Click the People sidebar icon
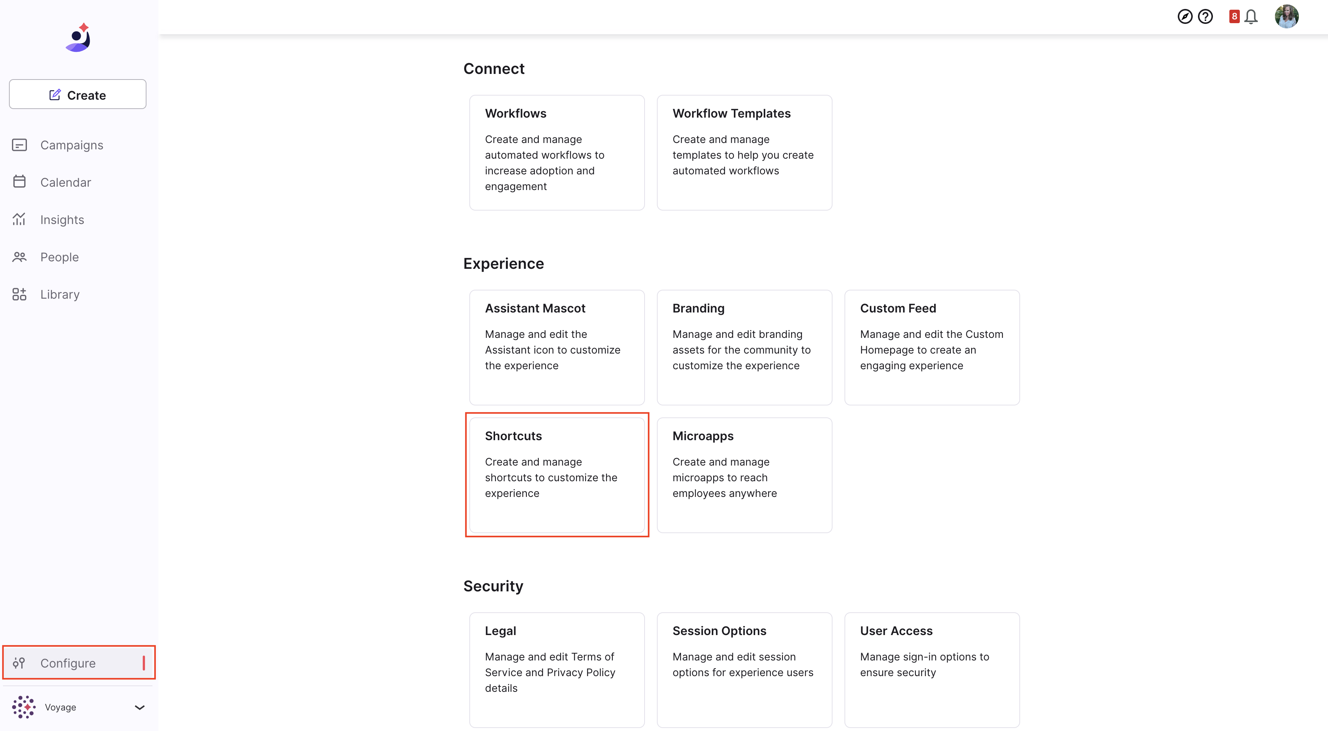 tap(19, 257)
